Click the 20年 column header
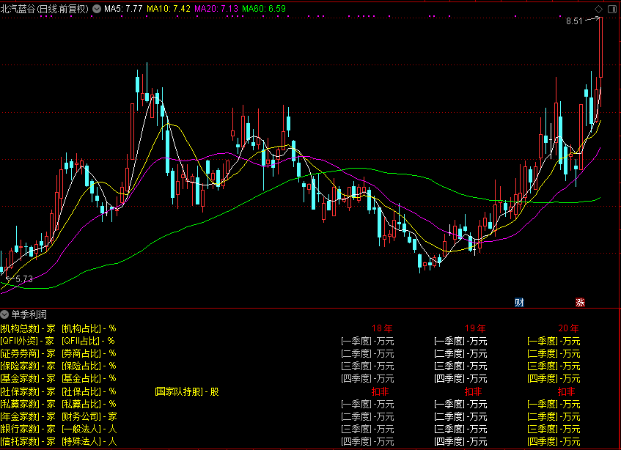Image resolution: width=621 pixels, height=450 pixels. (568, 328)
